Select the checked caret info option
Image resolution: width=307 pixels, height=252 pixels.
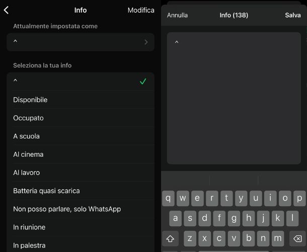tap(81, 81)
